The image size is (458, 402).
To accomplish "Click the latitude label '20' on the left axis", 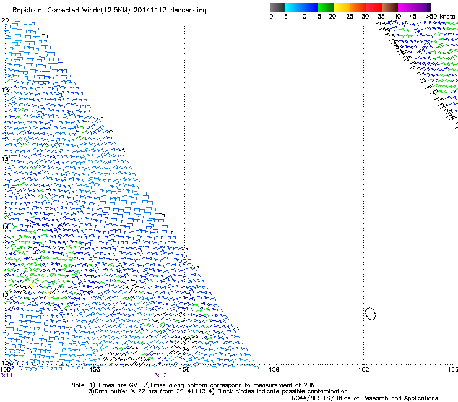I will tap(5, 20).
